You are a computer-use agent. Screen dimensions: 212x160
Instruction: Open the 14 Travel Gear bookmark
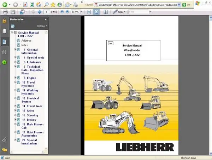point(32,106)
